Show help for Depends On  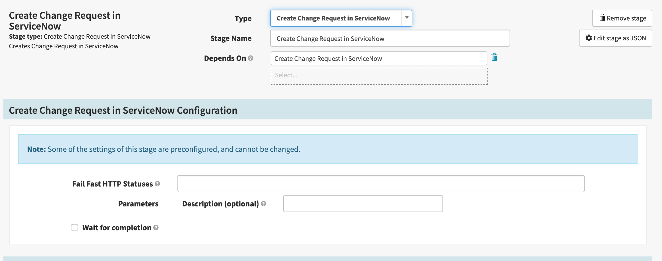(x=251, y=58)
